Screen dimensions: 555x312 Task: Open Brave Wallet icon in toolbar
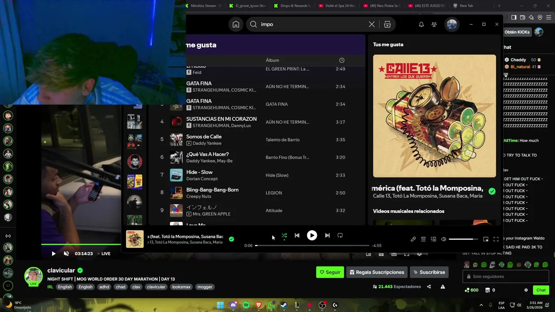(x=522, y=17)
